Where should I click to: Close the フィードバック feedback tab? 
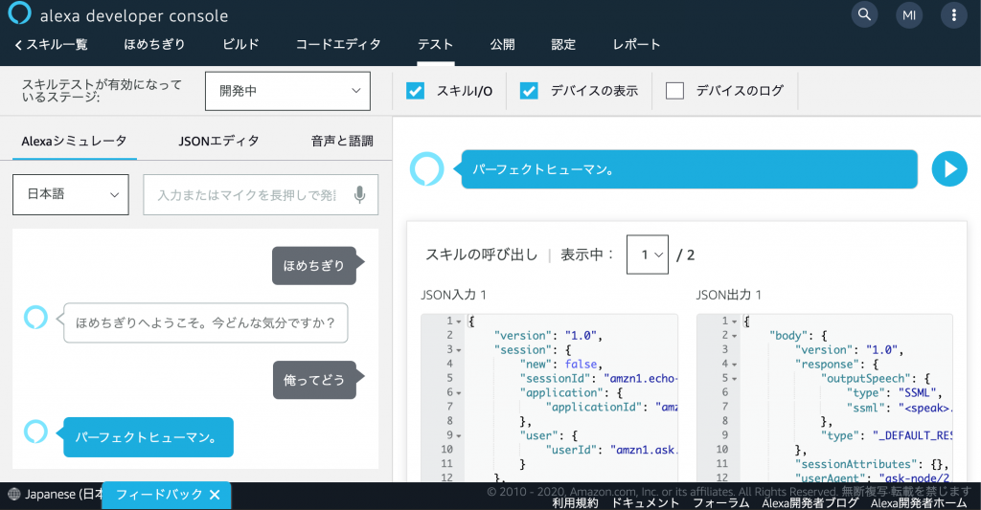(x=215, y=495)
